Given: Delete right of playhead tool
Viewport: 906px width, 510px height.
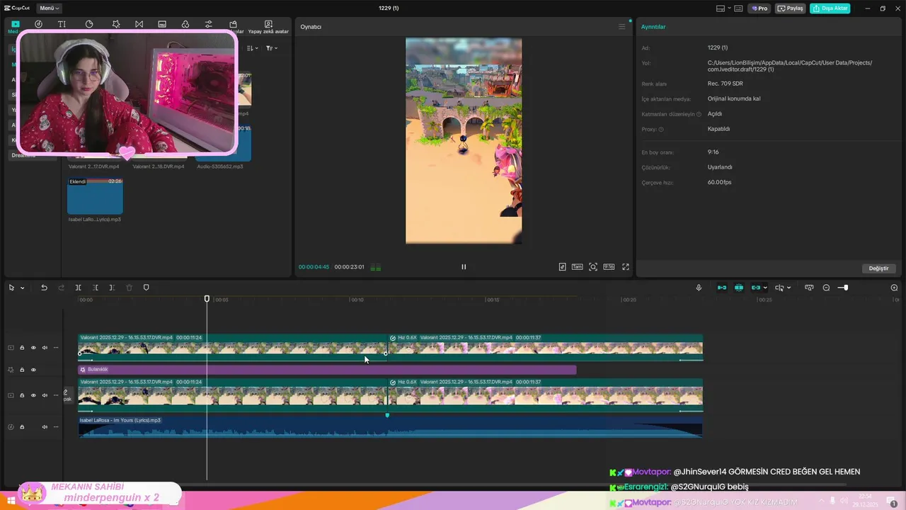Looking at the screenshot, I should pyautogui.click(x=112, y=288).
